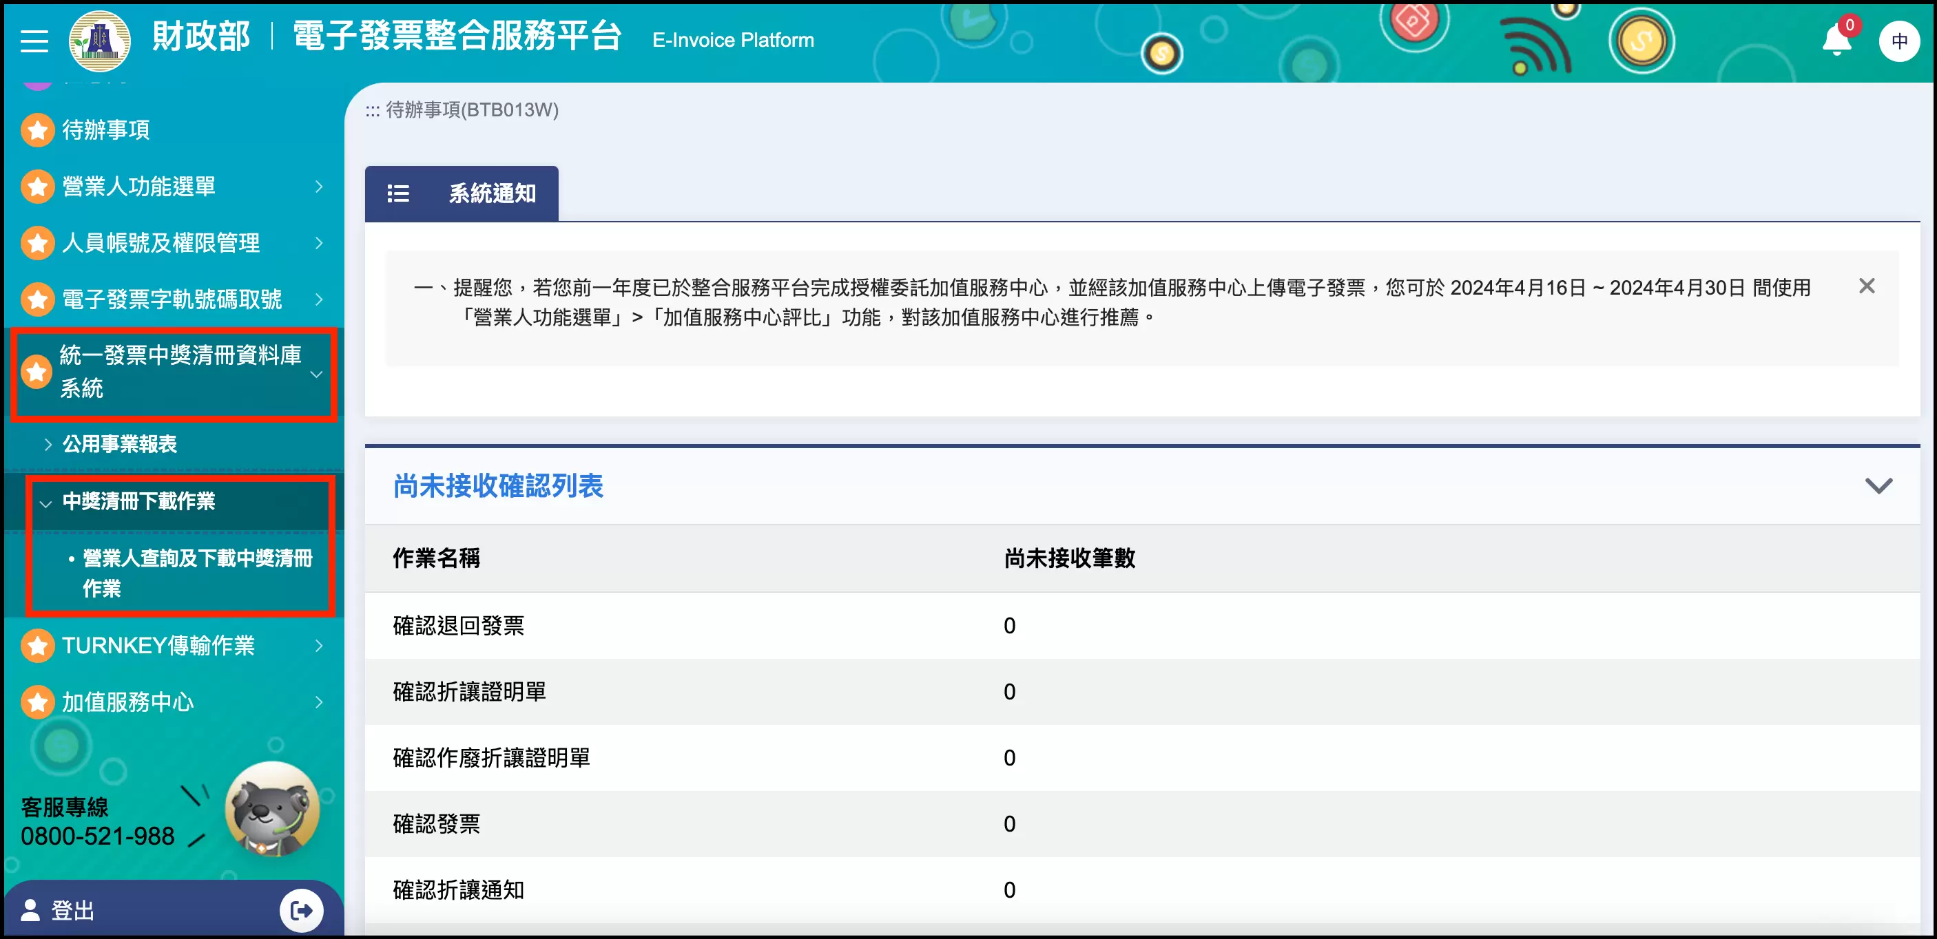1937x939 pixels.
Task: Expand TURNKEY傳輸作業 chevron
Action: point(319,645)
